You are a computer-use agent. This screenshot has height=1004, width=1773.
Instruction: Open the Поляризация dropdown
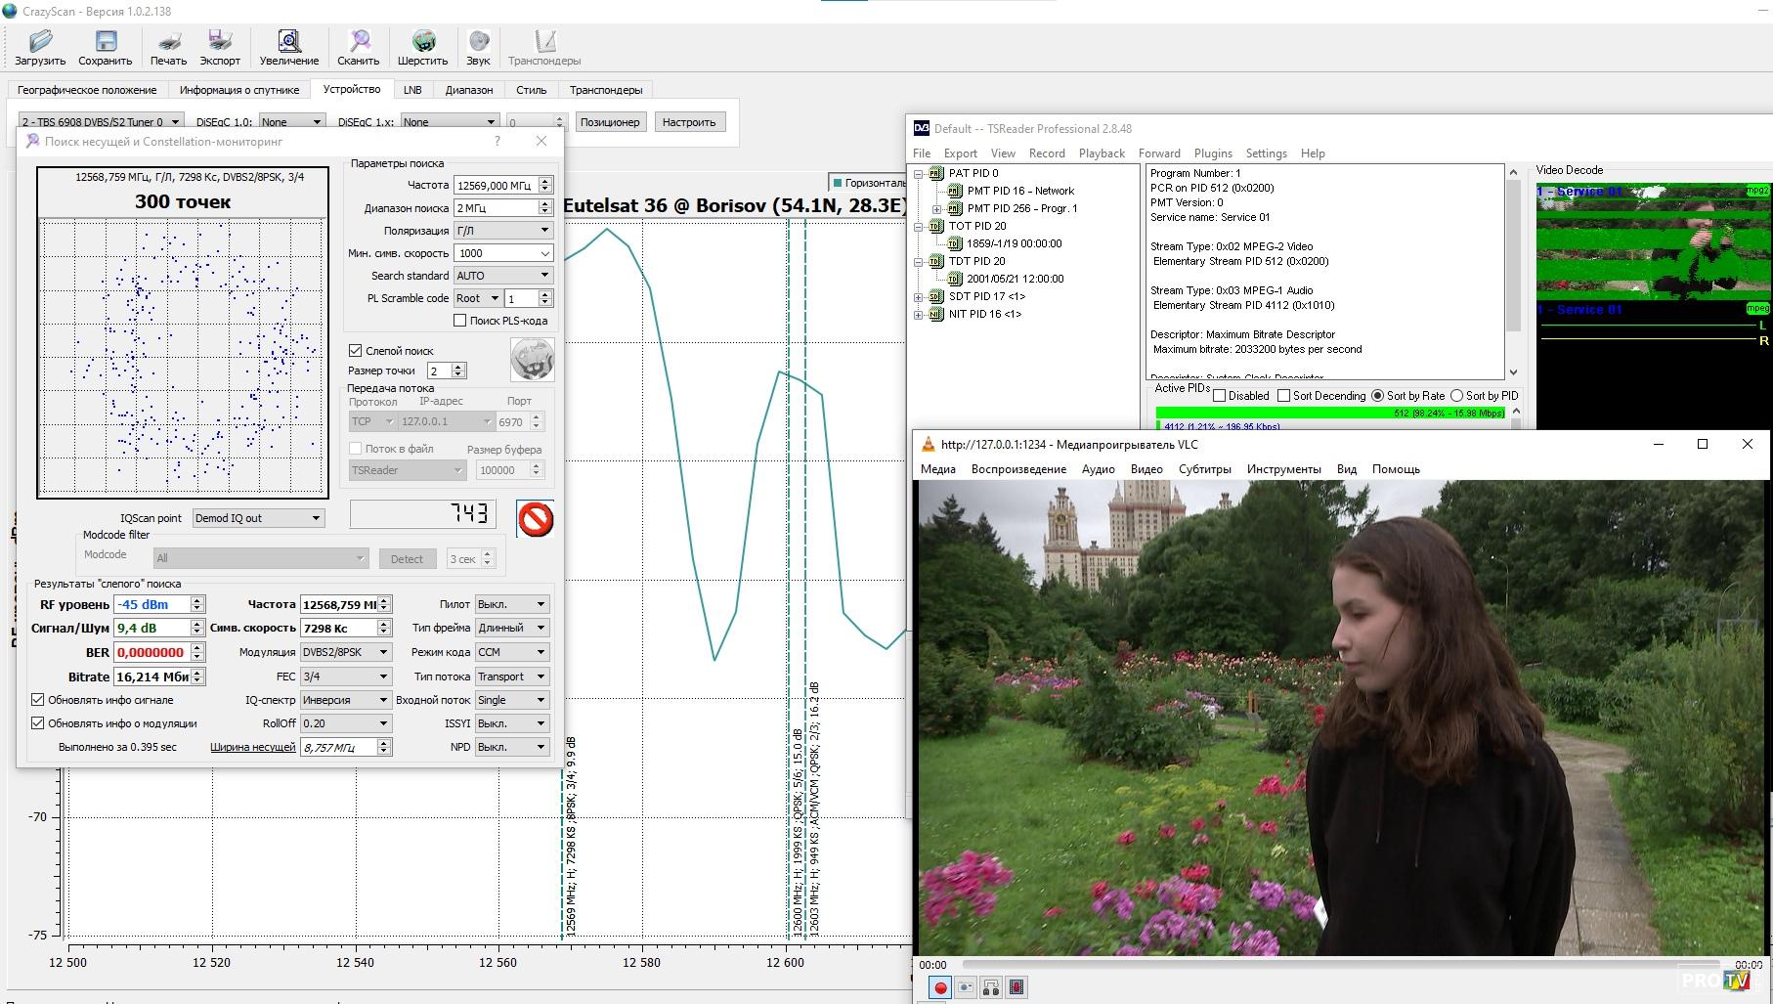tap(503, 231)
